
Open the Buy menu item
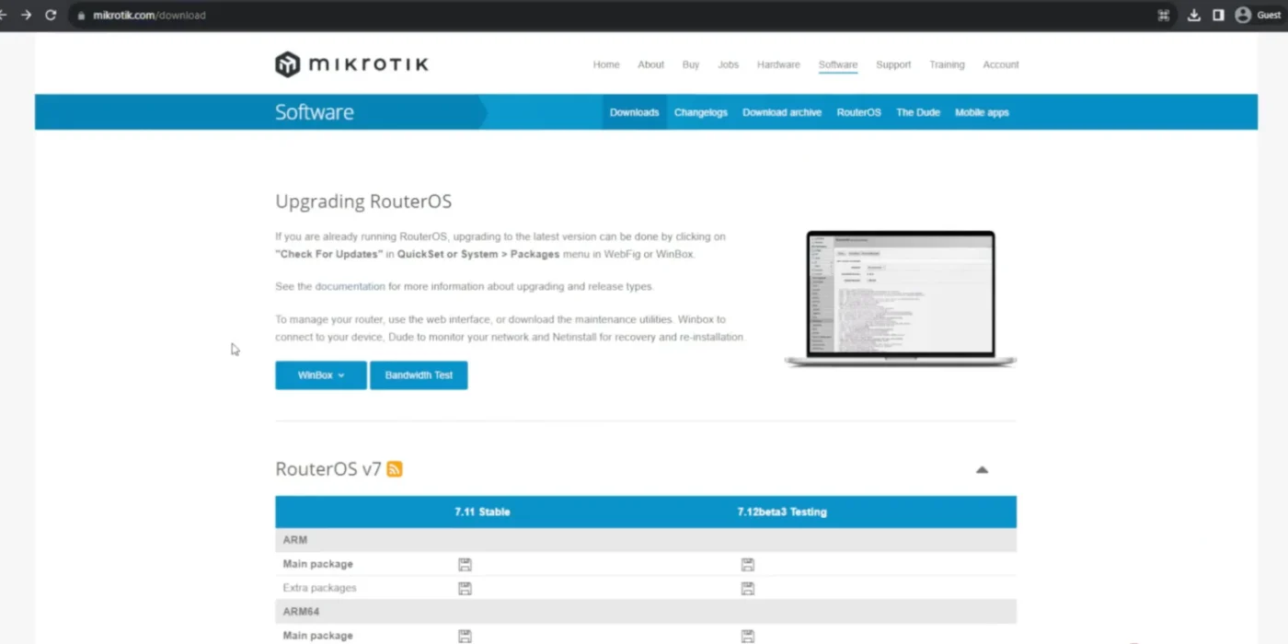691,64
